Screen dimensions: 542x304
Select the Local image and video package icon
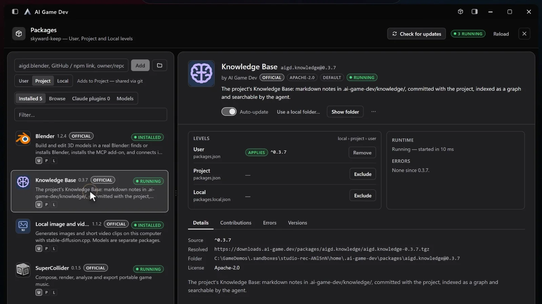click(x=23, y=226)
